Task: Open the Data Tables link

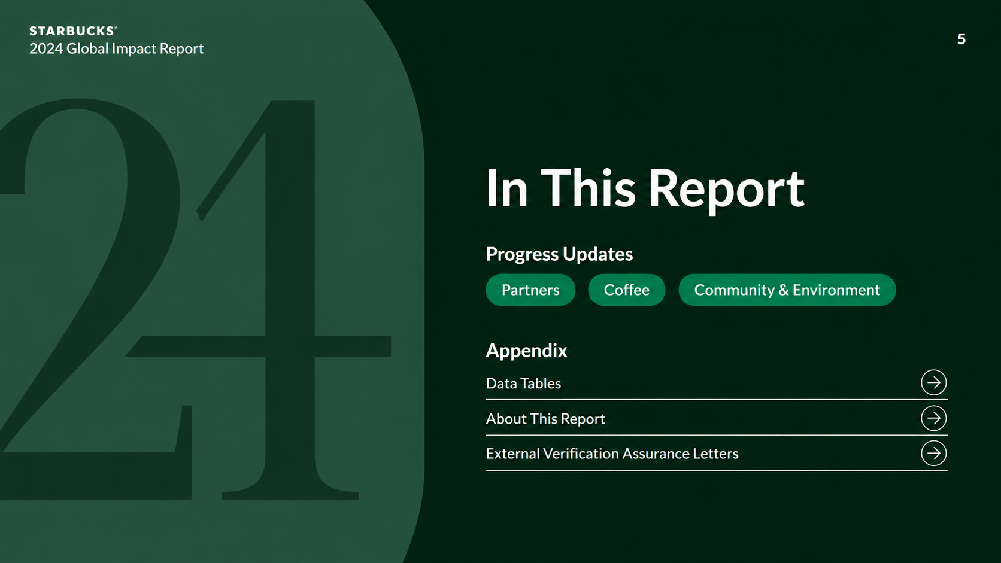Action: (x=523, y=384)
